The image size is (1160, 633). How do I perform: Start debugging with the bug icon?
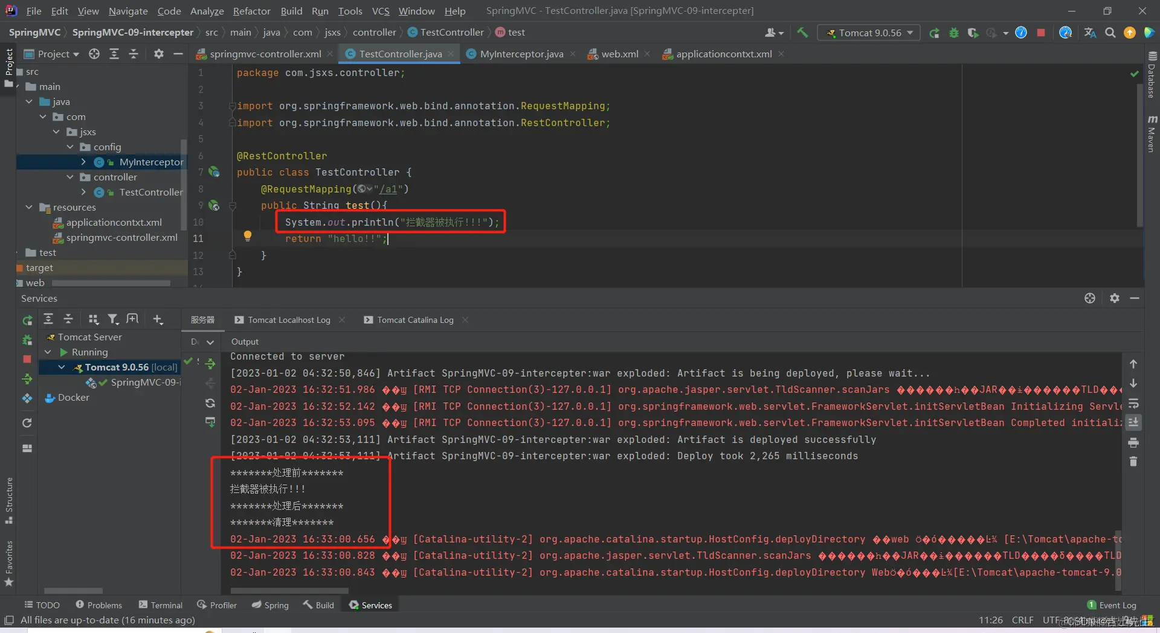tap(954, 33)
